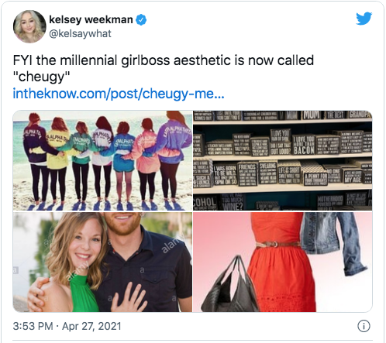Click the Twitter bird logo
Viewport: 386px width, 343px height.
364,19
